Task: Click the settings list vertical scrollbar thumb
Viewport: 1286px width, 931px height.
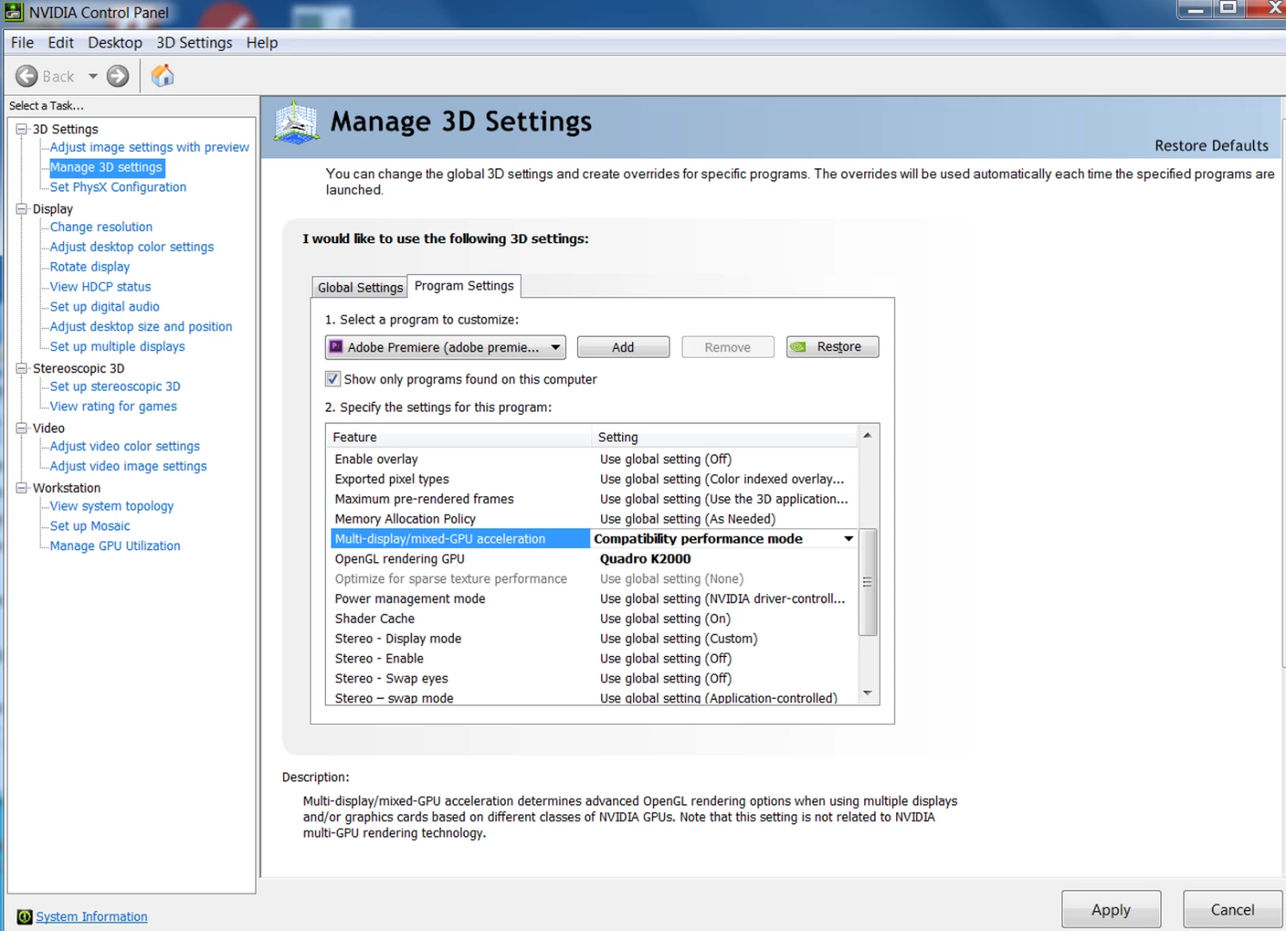Action: [868, 582]
